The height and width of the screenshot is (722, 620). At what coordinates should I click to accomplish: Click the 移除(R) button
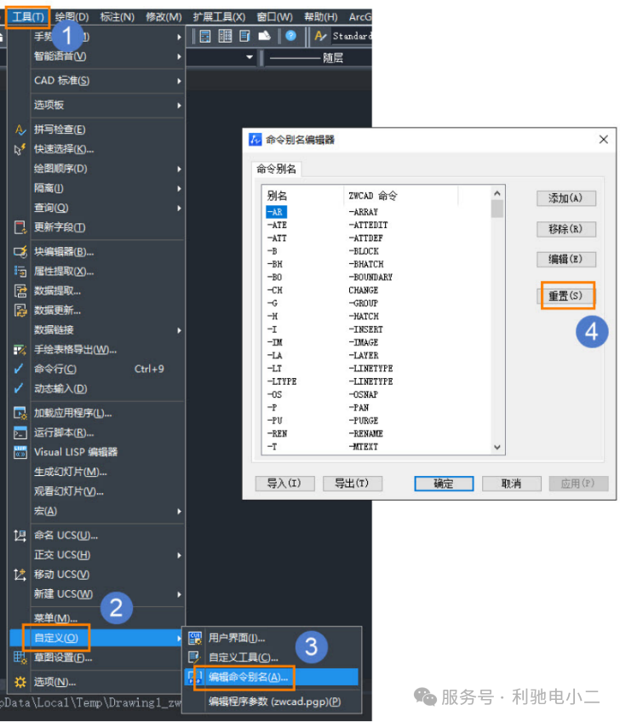coord(566,229)
